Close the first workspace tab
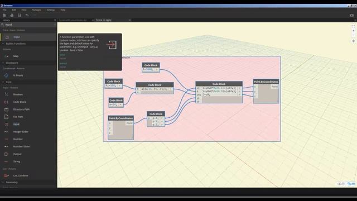This screenshot has width=357, height=201. tap(93, 20)
